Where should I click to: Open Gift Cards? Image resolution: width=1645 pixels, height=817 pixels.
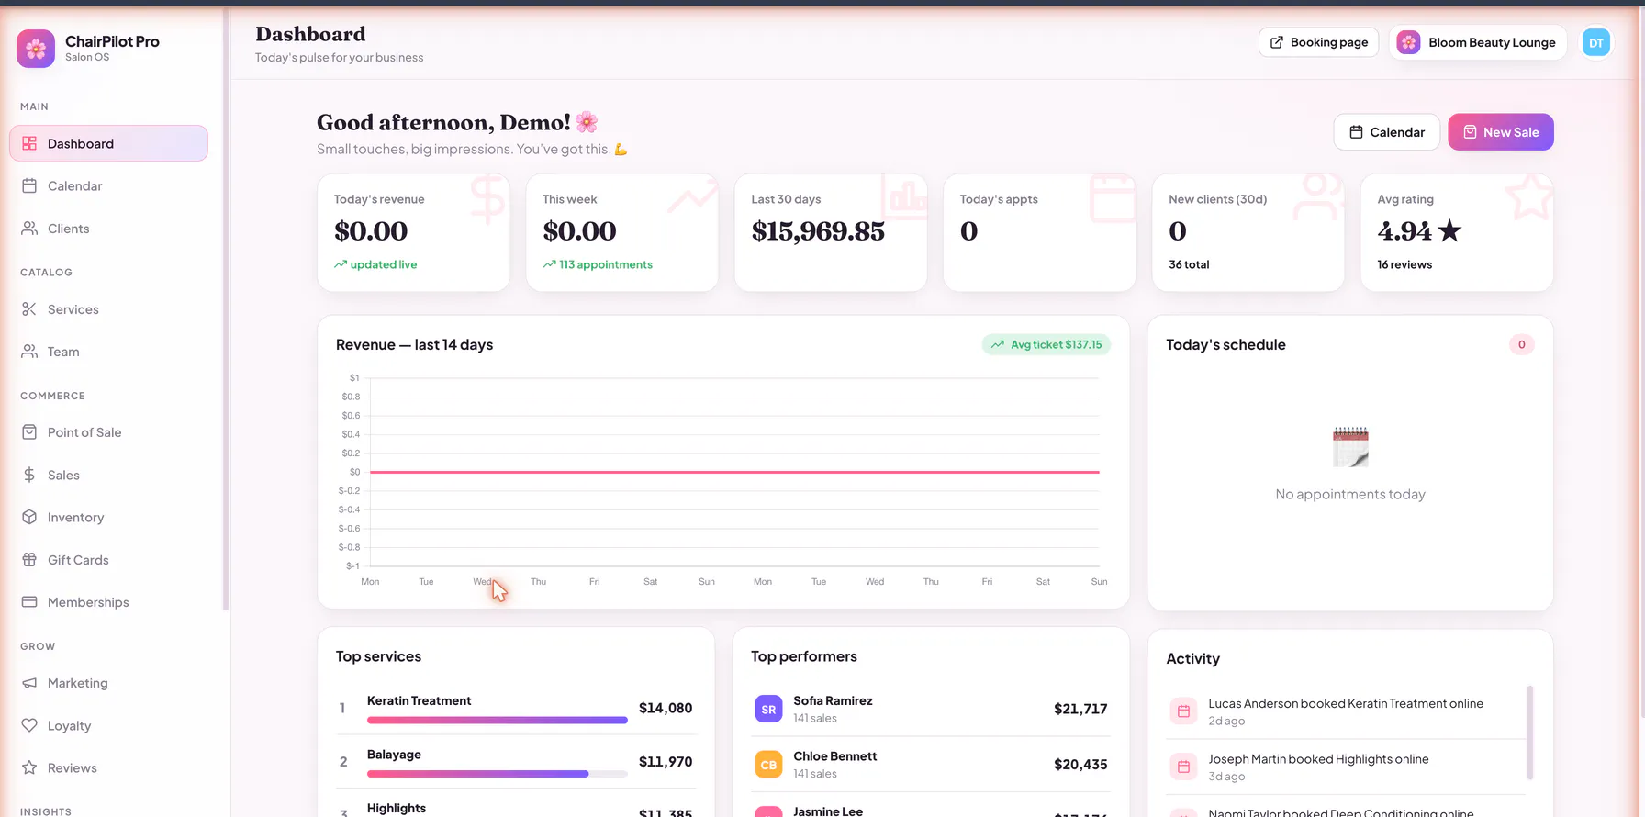108,560
